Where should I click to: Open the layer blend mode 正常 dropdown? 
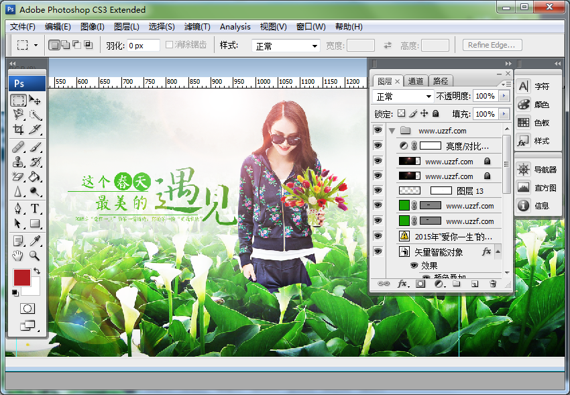[402, 97]
